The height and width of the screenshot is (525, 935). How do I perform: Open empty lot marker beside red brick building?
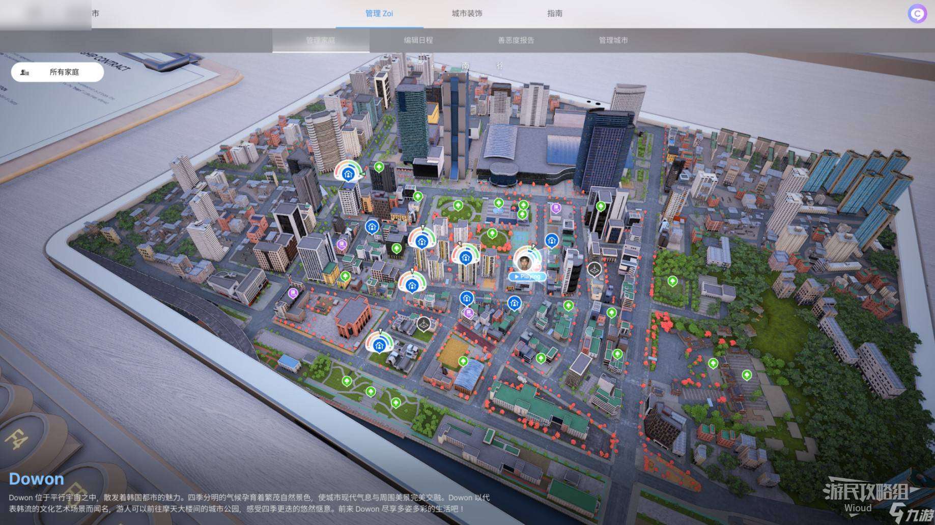point(424,323)
